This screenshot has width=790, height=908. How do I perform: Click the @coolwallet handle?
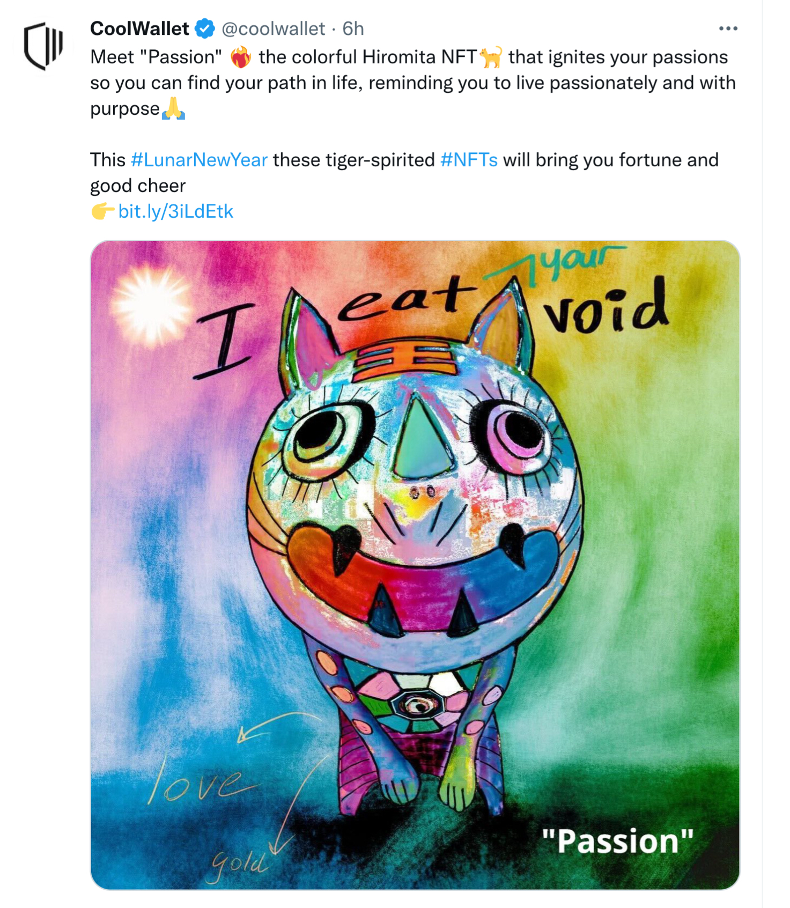click(x=273, y=28)
